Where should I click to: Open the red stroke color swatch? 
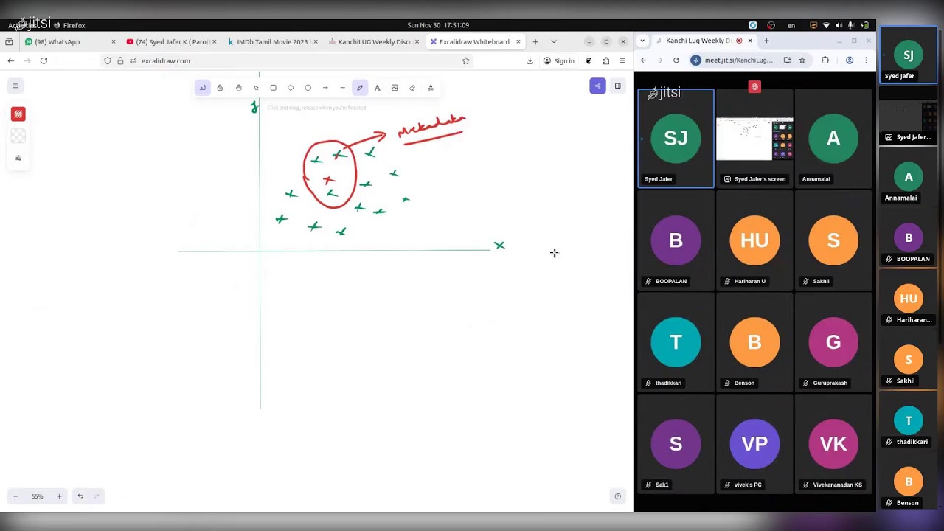[x=18, y=114]
